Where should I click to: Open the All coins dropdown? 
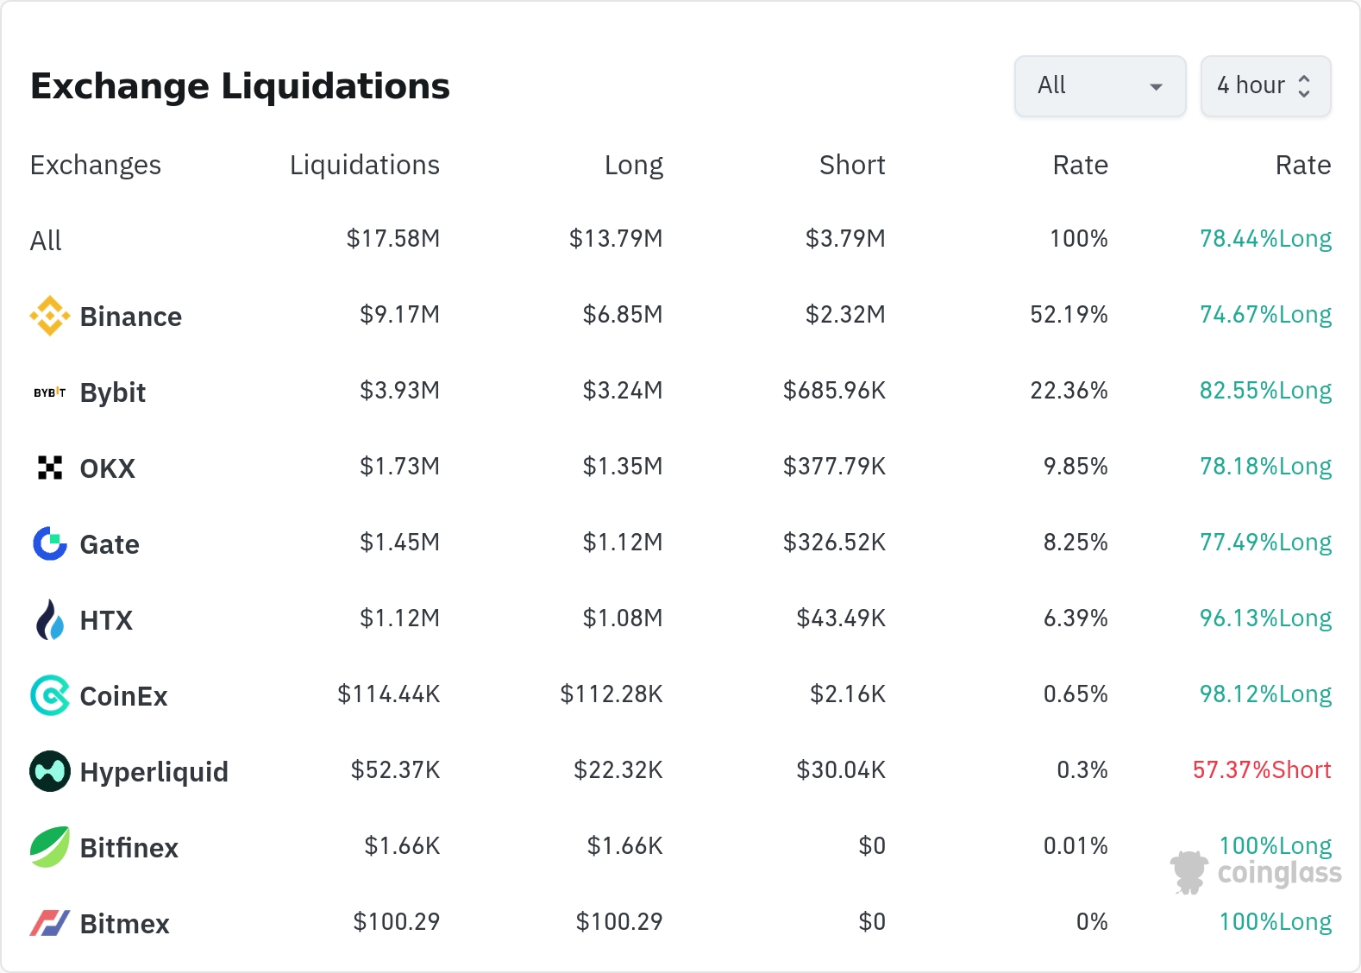click(x=1100, y=86)
